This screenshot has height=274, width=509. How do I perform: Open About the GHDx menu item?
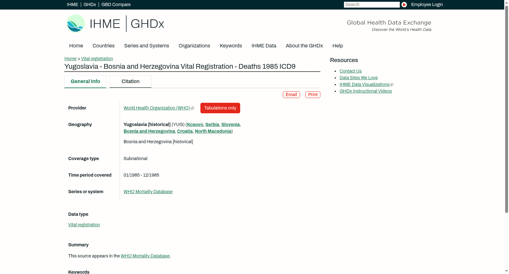pos(304,46)
